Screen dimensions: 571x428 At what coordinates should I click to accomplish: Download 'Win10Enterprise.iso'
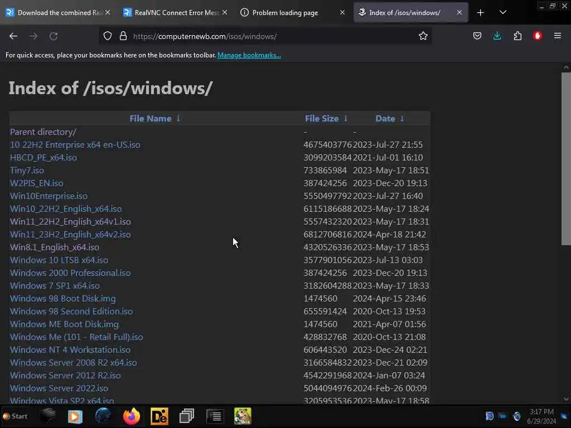tap(49, 196)
